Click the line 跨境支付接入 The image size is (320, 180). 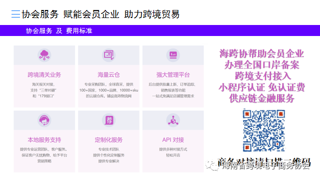click(263, 76)
